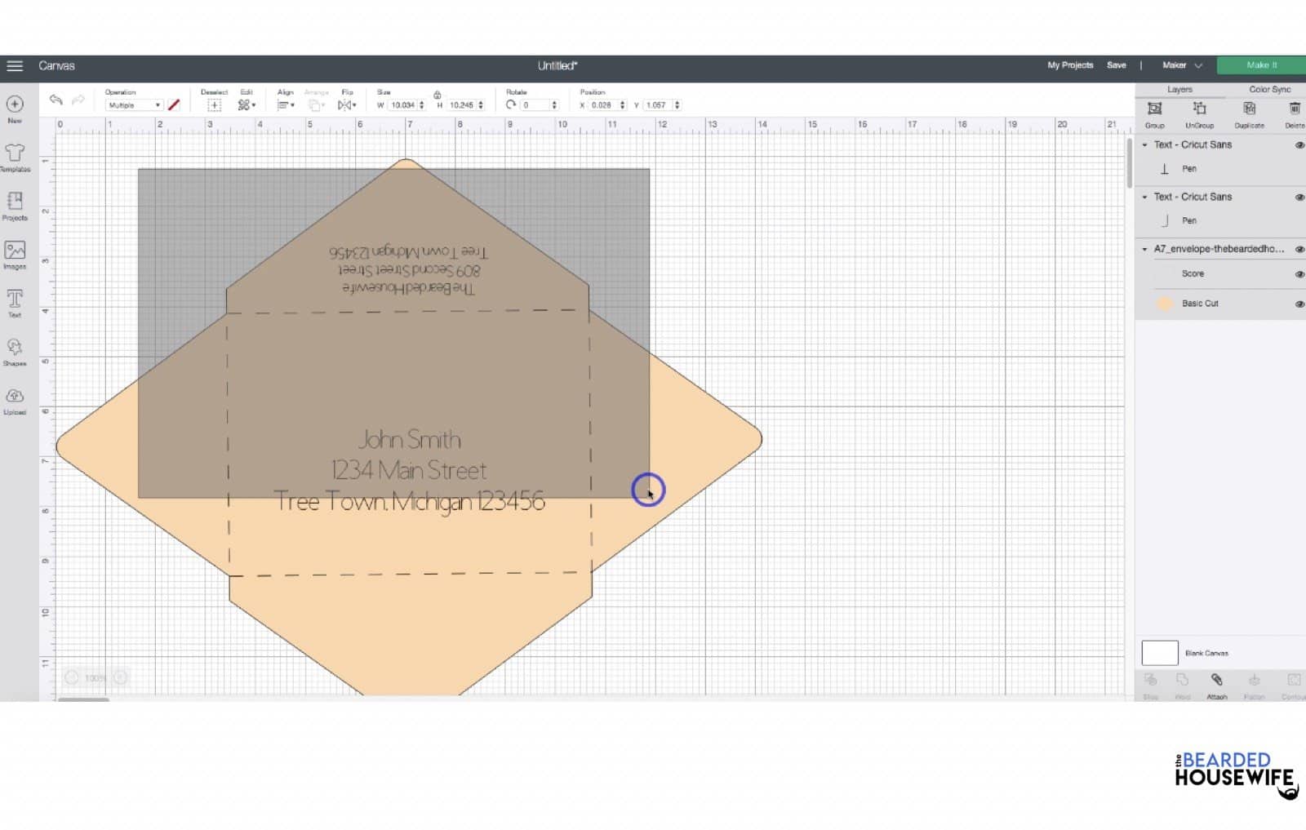Screen dimensions: 1306x830
Task: Switch to the Color Sync tab
Action: [x=1269, y=89]
